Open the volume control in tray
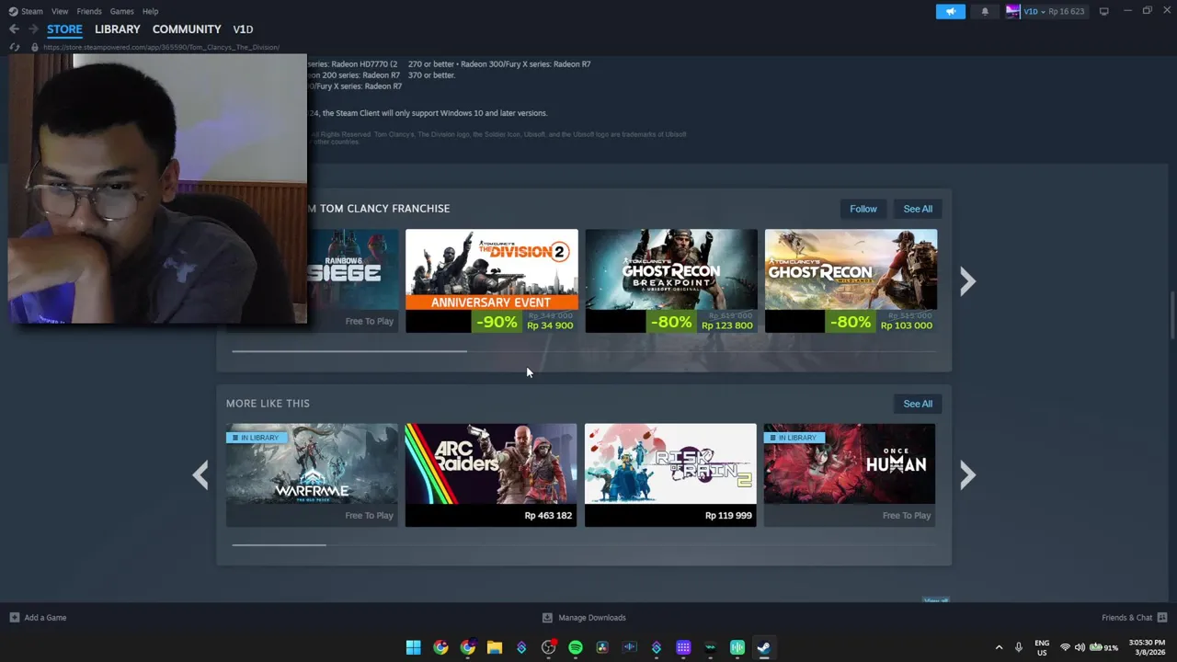Viewport: 1177px width, 662px height. click(1080, 647)
